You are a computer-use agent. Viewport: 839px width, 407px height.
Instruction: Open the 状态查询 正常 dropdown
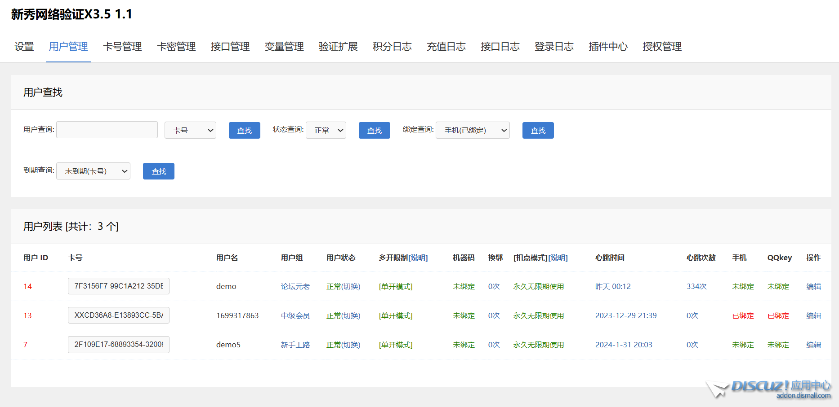[x=326, y=130]
